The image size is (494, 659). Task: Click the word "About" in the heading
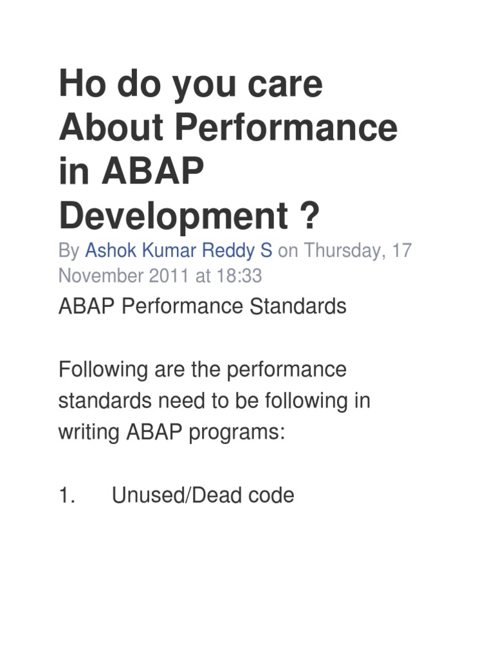(111, 128)
